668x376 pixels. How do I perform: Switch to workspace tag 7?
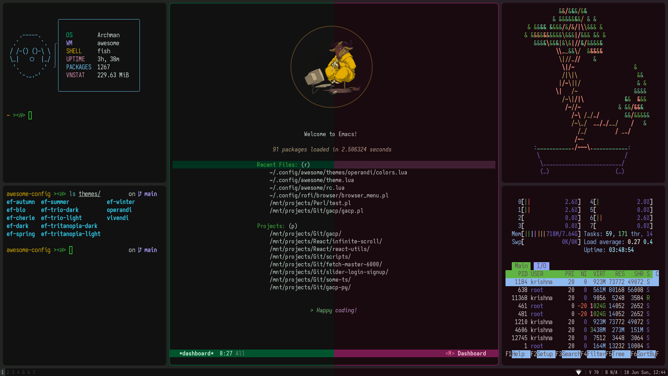point(34,372)
